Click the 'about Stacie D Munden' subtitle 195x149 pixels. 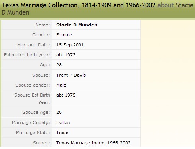pos(175,5)
